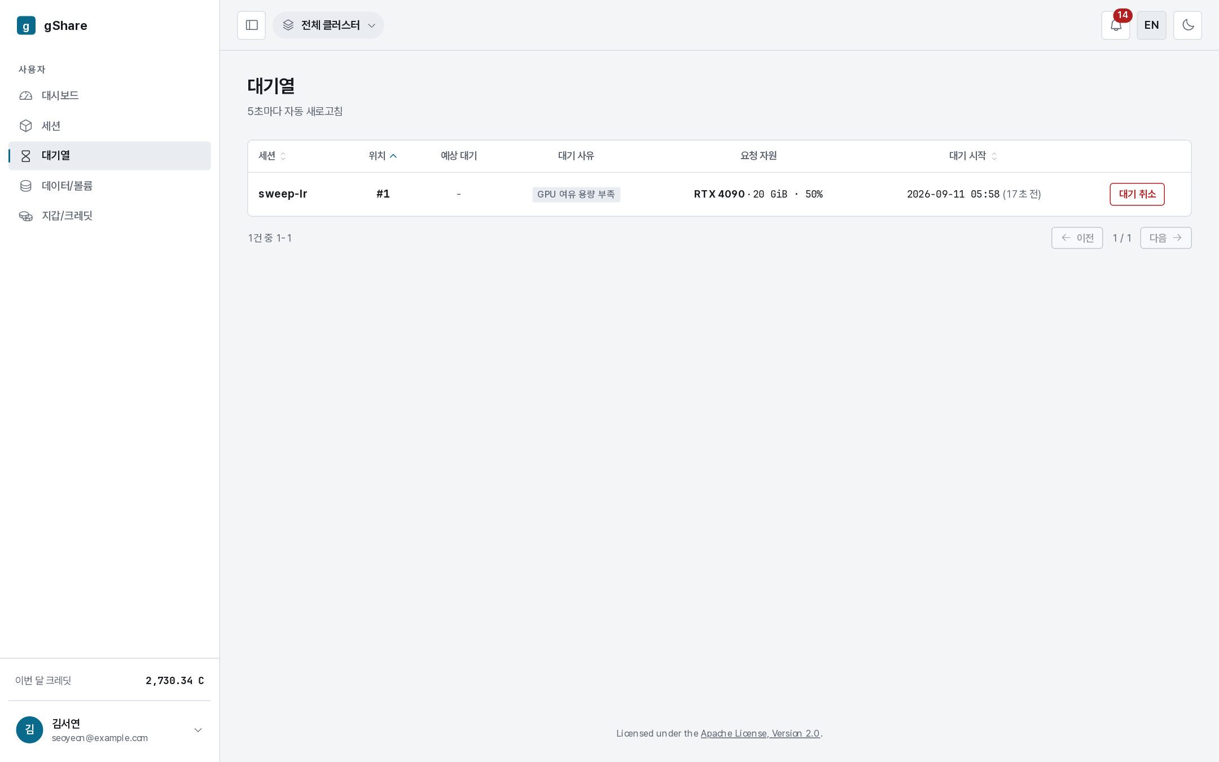Toggle dark mode with moon icon
This screenshot has height=762, width=1219.
(x=1187, y=25)
